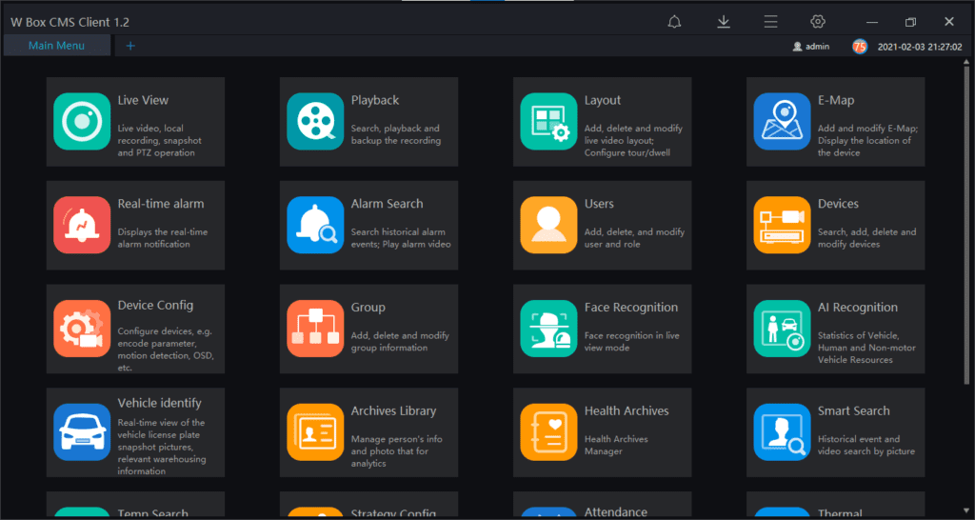Open the Live View camera icon

click(82, 121)
